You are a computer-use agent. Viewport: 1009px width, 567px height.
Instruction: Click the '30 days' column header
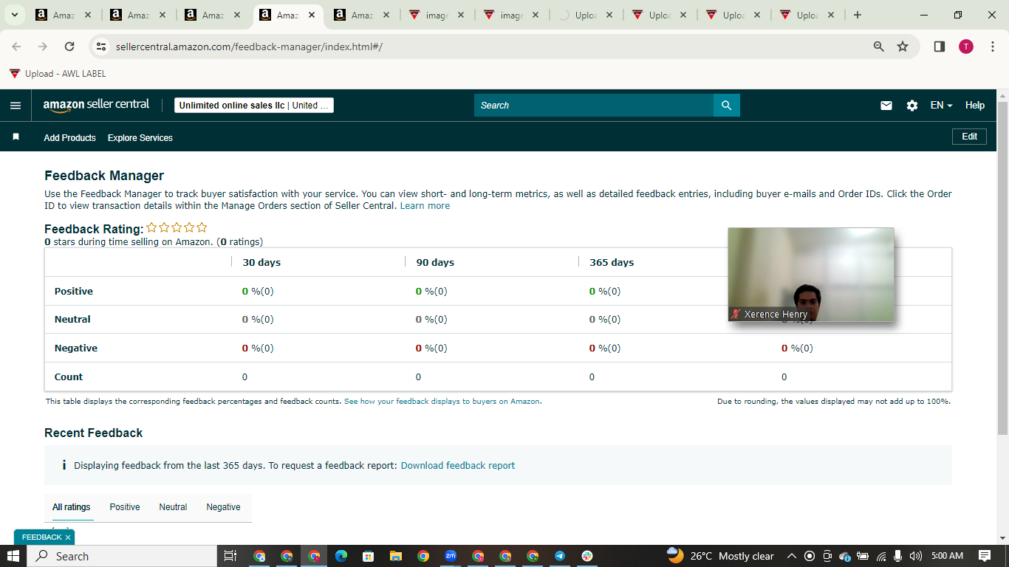click(261, 262)
